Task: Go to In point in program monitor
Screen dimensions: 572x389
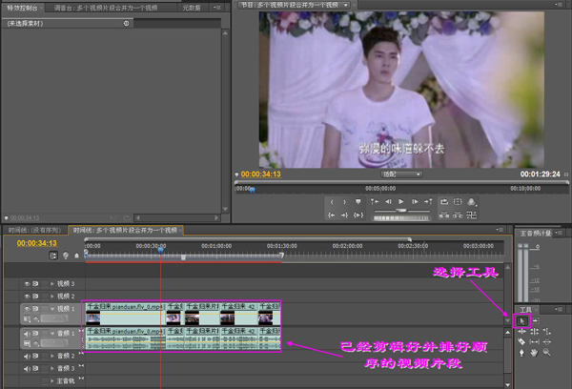Action: [331, 215]
